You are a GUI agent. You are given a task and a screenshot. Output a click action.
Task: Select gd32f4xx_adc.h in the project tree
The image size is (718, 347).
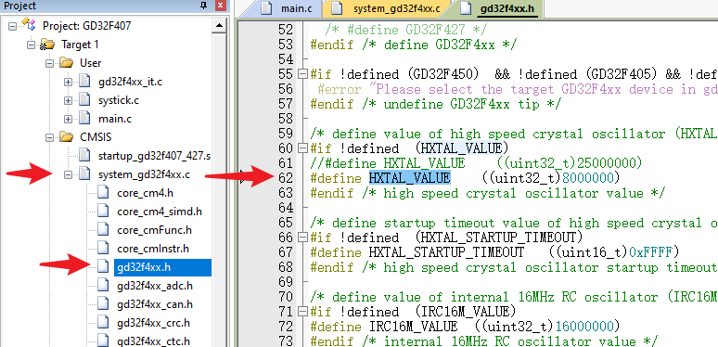[154, 286]
